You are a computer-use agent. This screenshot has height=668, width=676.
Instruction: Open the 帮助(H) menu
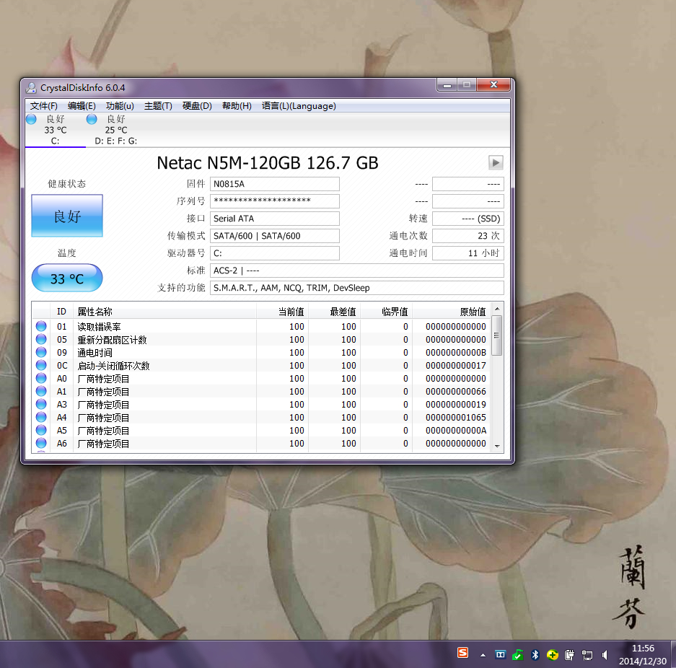[237, 106]
